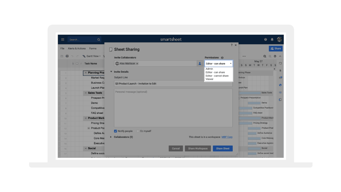Collapse the Planning Phase row group
The width and height of the screenshot is (341, 192).
(x=86, y=73)
